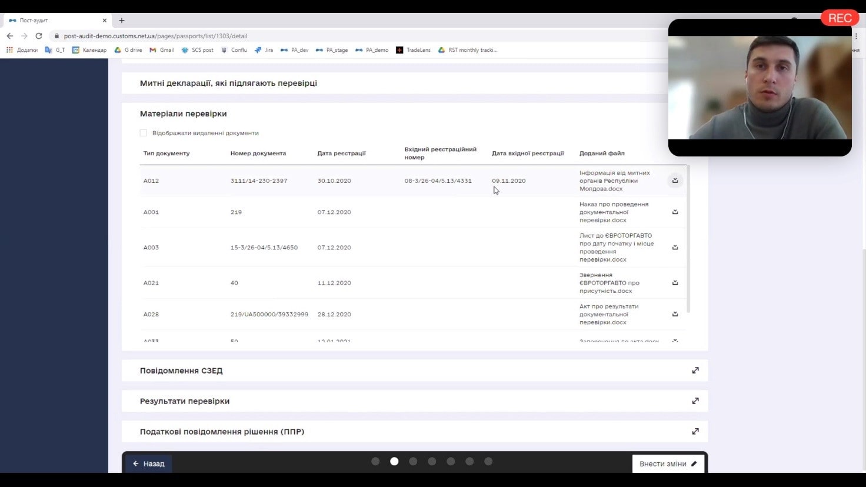Download the A021 row attached file
Viewport: 866px width, 487px height.
675,282
